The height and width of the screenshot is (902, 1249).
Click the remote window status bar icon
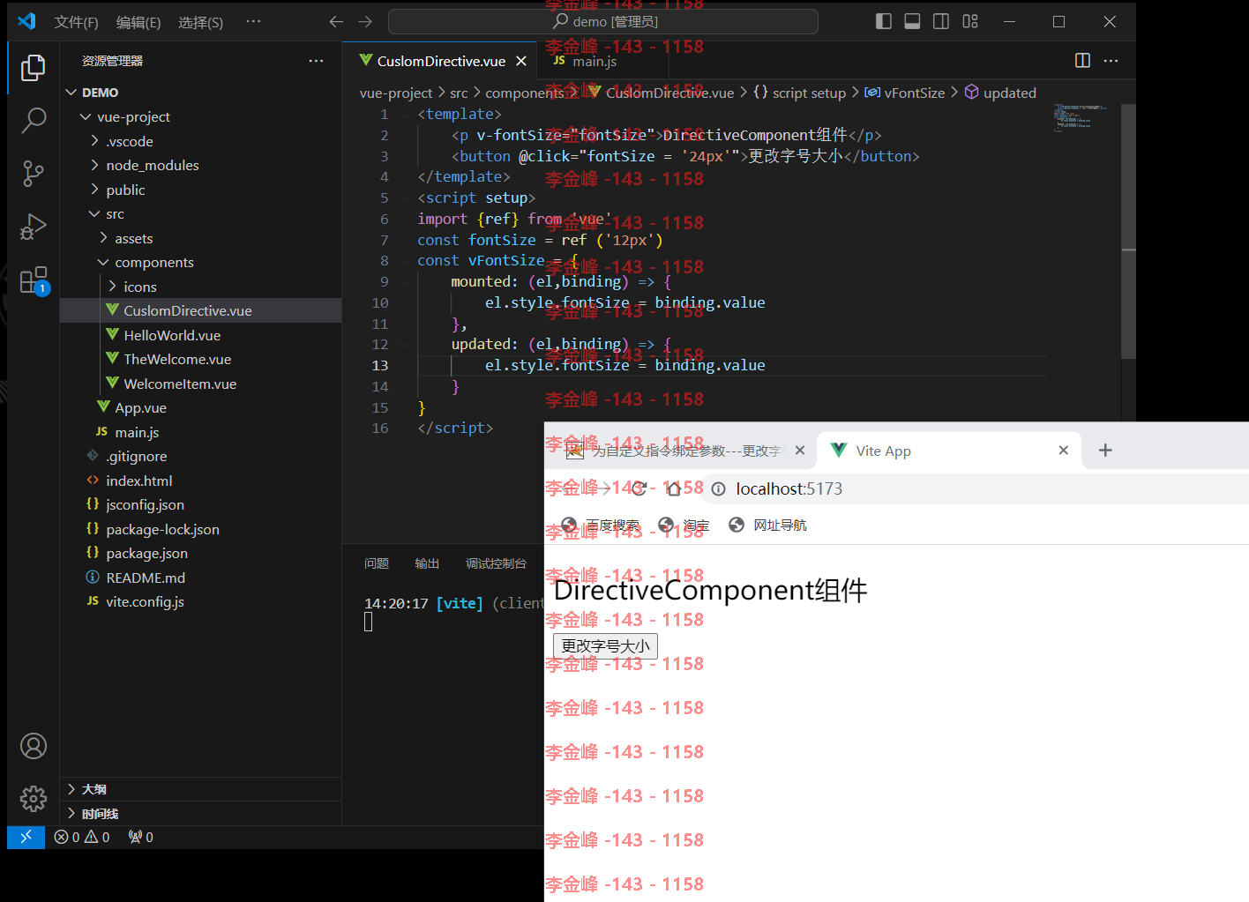[26, 837]
